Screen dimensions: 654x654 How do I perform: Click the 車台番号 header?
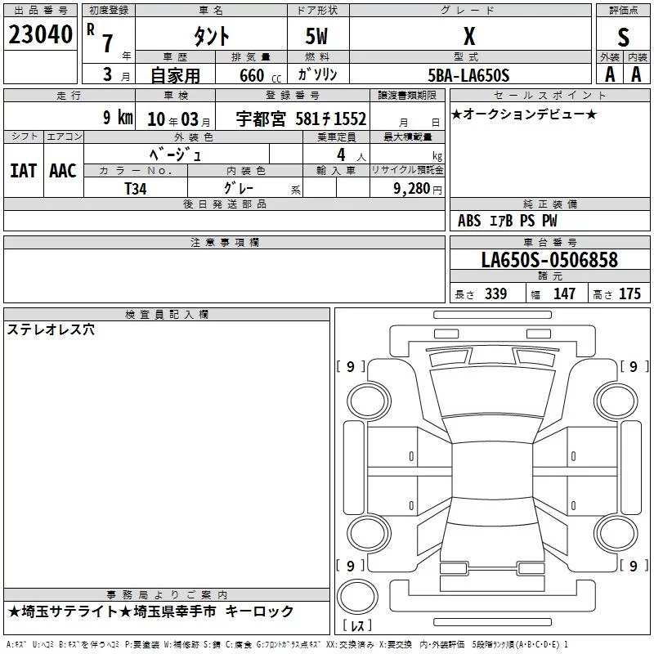[x=549, y=242]
